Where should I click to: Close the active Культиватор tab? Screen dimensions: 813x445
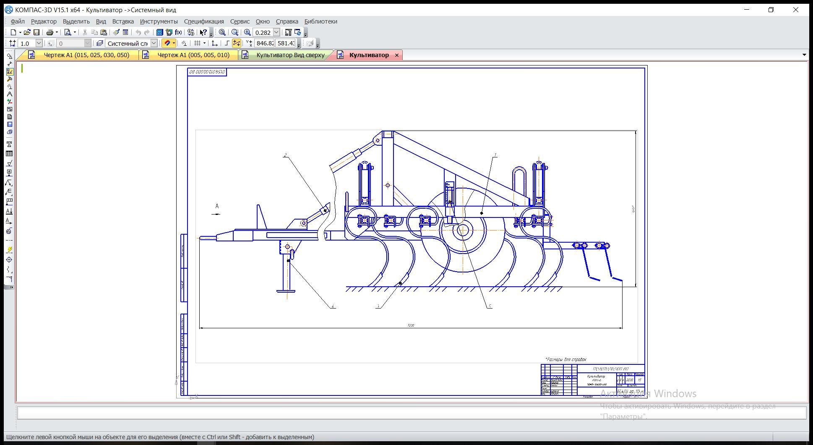click(x=397, y=55)
